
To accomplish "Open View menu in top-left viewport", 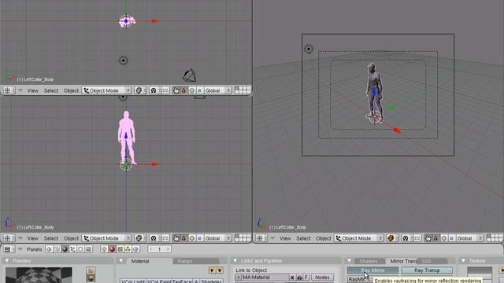I will pyautogui.click(x=32, y=90).
